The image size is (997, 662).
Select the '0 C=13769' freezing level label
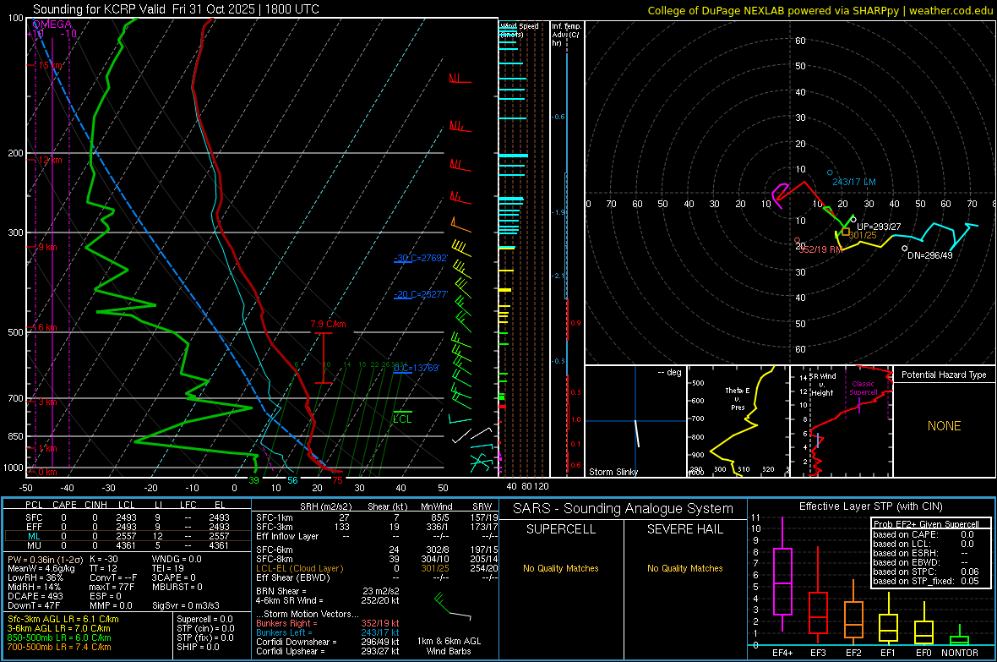pos(417,368)
